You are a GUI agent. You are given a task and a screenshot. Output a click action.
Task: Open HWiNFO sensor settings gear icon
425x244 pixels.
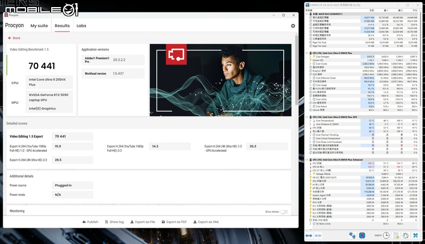[x=405, y=235]
